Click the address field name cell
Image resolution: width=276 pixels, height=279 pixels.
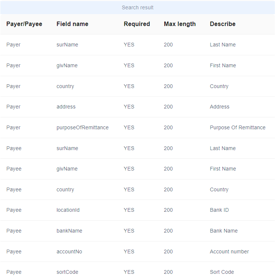(x=66, y=107)
